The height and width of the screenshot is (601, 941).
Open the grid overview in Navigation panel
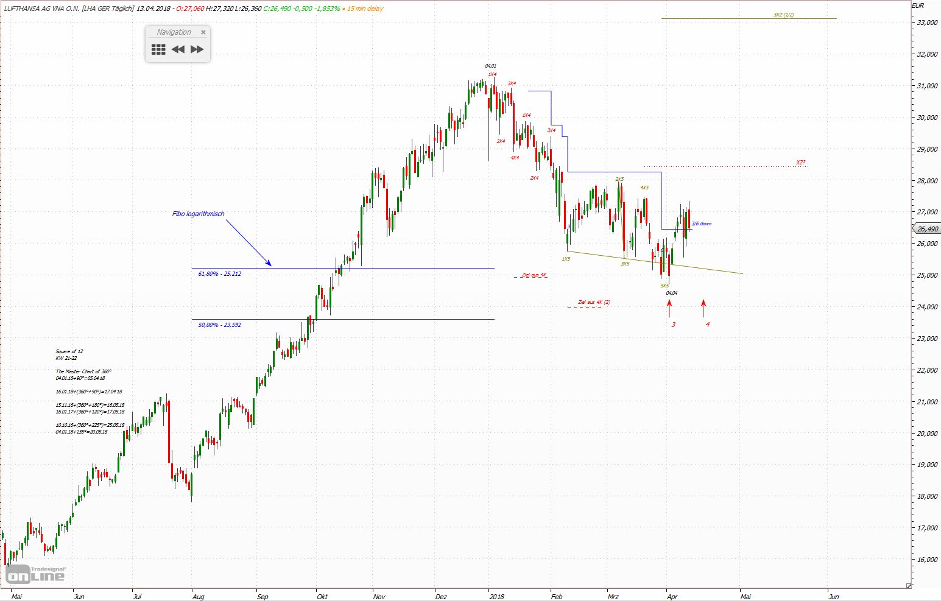point(158,50)
